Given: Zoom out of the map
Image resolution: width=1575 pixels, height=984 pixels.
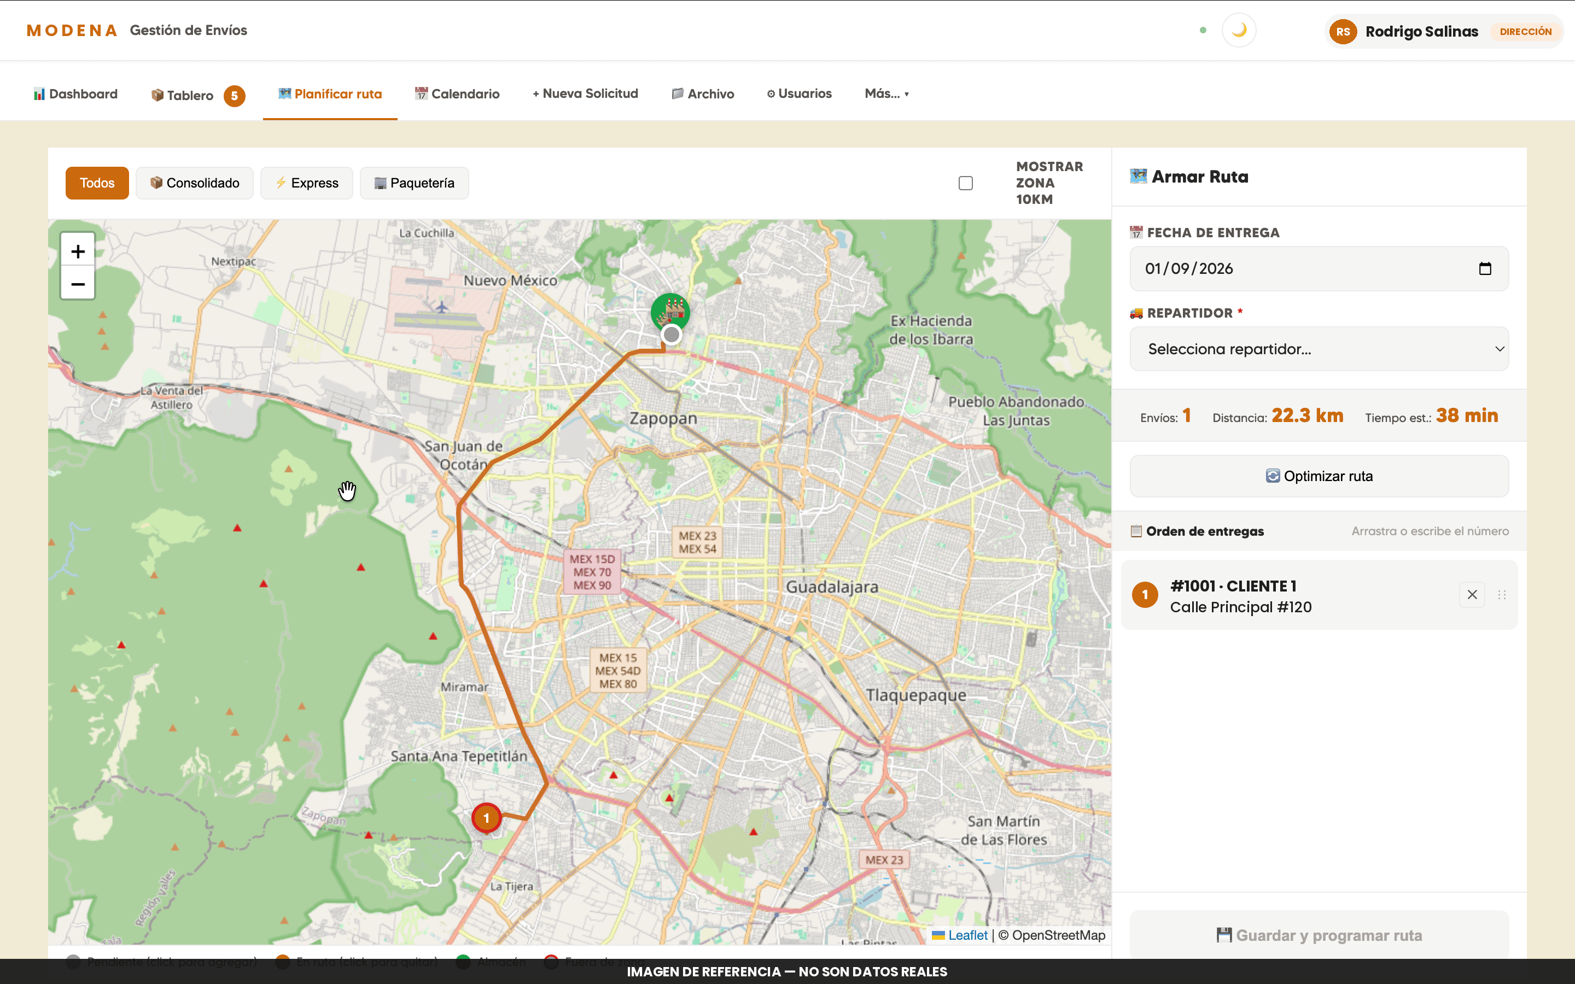Looking at the screenshot, I should (78, 284).
